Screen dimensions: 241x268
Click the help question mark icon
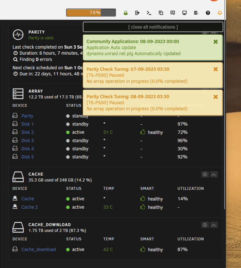pos(208,13)
